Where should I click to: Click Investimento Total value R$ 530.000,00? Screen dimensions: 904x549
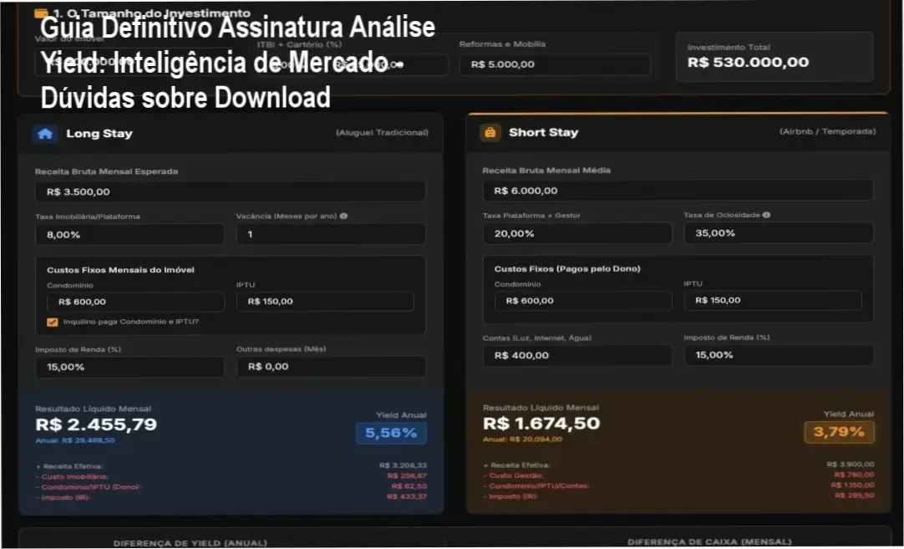click(x=749, y=63)
